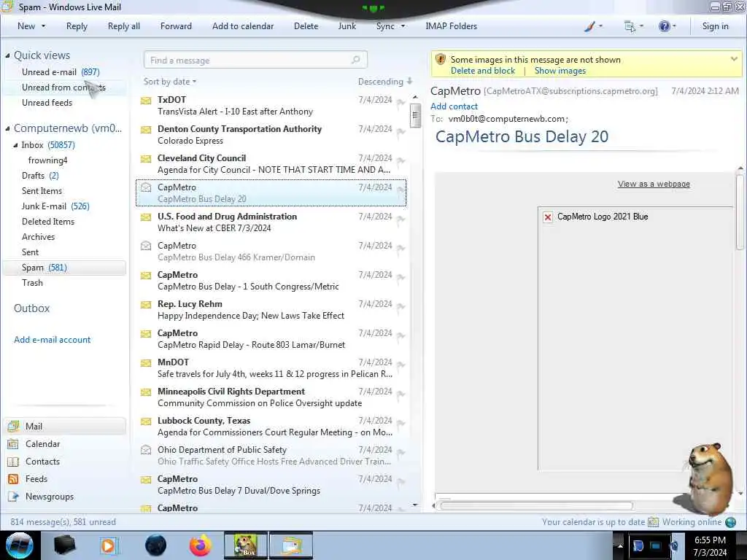The height and width of the screenshot is (560, 747).
Task: Click the clock showing 6:55 PM
Action: coord(710,540)
